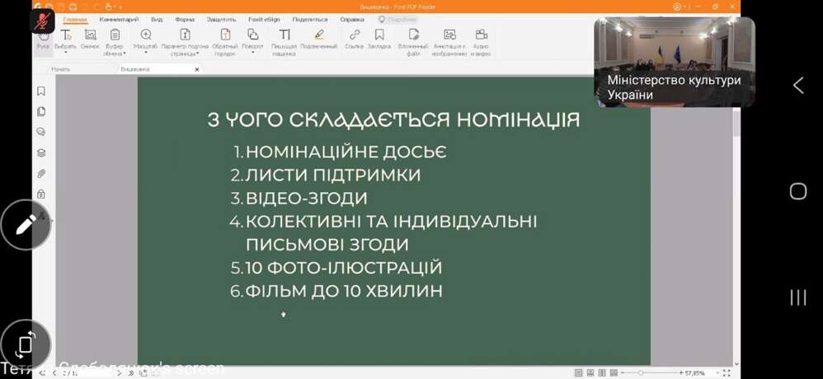823x379 pixels.
Task: Click slide line 'ФІЛЬМ ДО 10 ХВИЛИН'
Action: 344,291
